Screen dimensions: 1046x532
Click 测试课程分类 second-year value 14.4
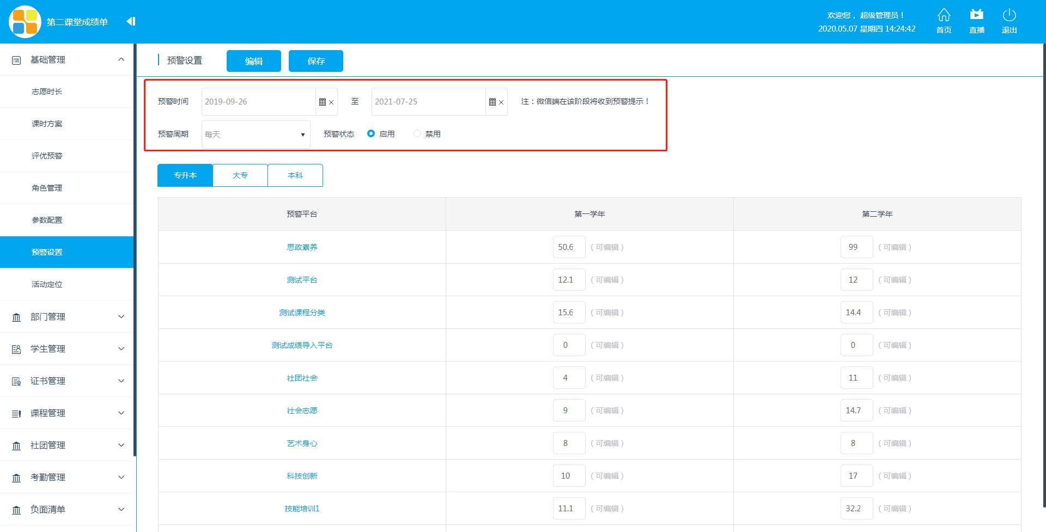pos(857,313)
